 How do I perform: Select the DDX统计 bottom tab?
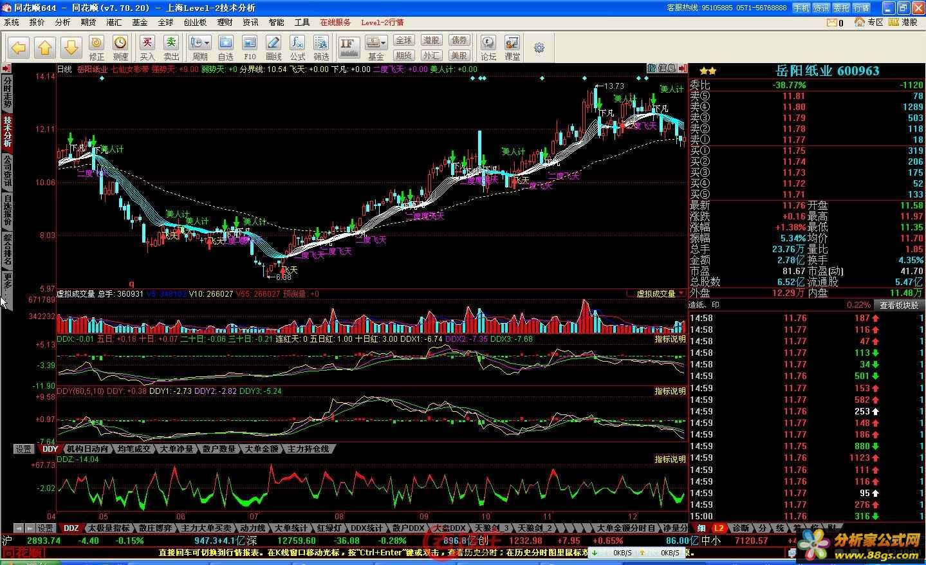click(366, 528)
